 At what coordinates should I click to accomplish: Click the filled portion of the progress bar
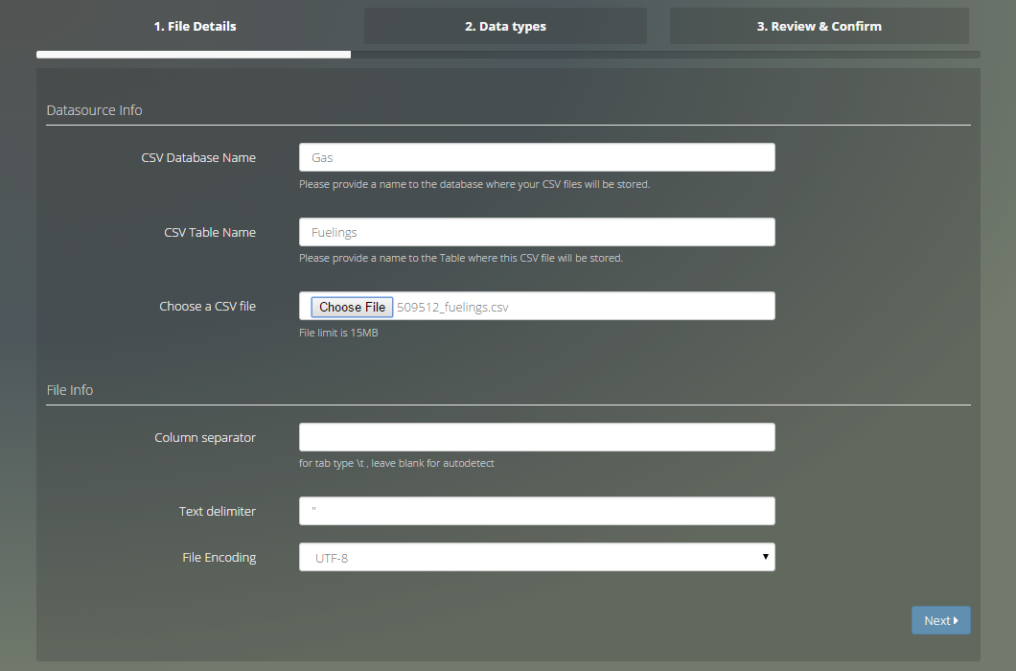point(194,55)
